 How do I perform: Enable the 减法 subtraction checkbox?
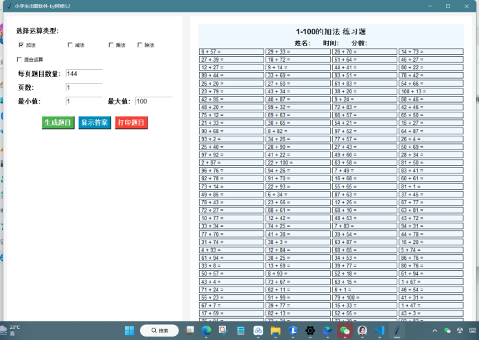coord(70,45)
